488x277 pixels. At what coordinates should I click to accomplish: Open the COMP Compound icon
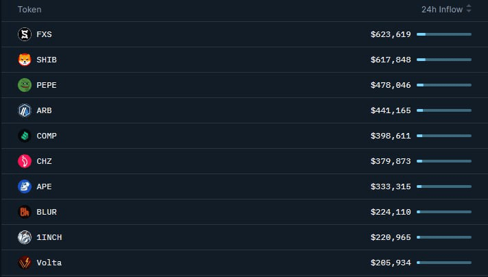25,136
